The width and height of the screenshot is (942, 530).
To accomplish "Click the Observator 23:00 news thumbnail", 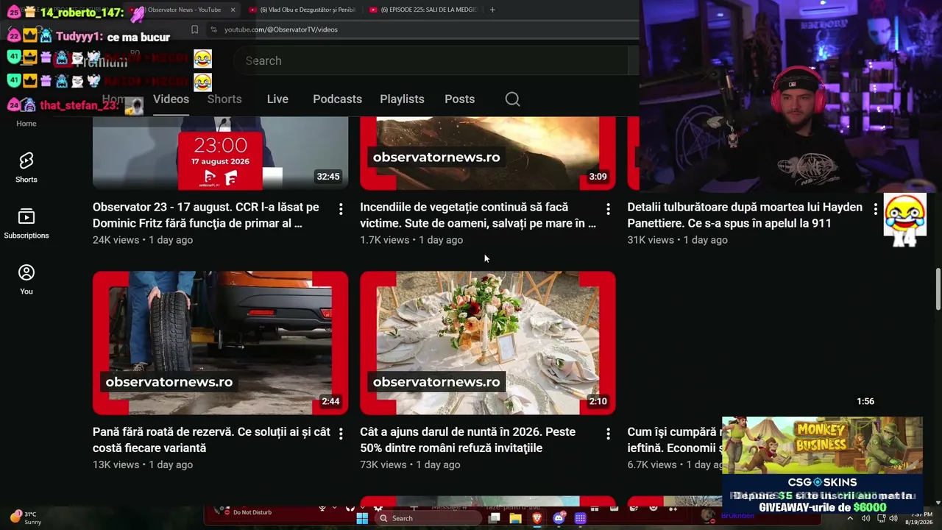I will point(220,153).
